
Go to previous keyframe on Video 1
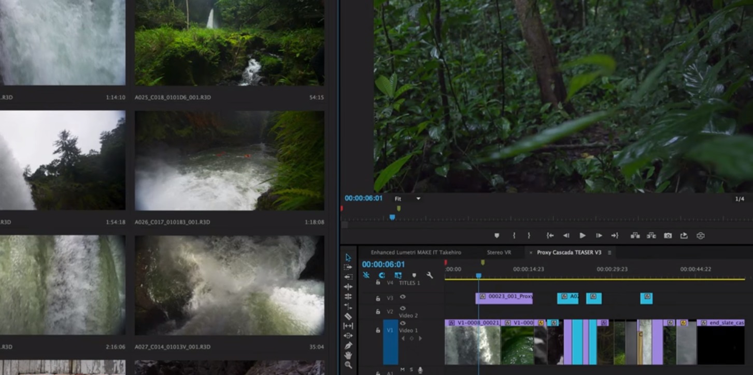pos(403,338)
